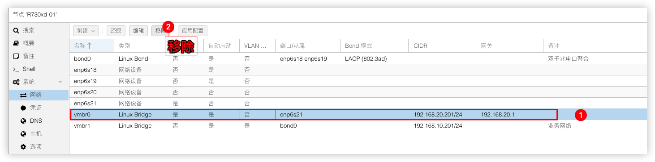
Task: Select the DNS globe icon
Action: click(x=23, y=121)
